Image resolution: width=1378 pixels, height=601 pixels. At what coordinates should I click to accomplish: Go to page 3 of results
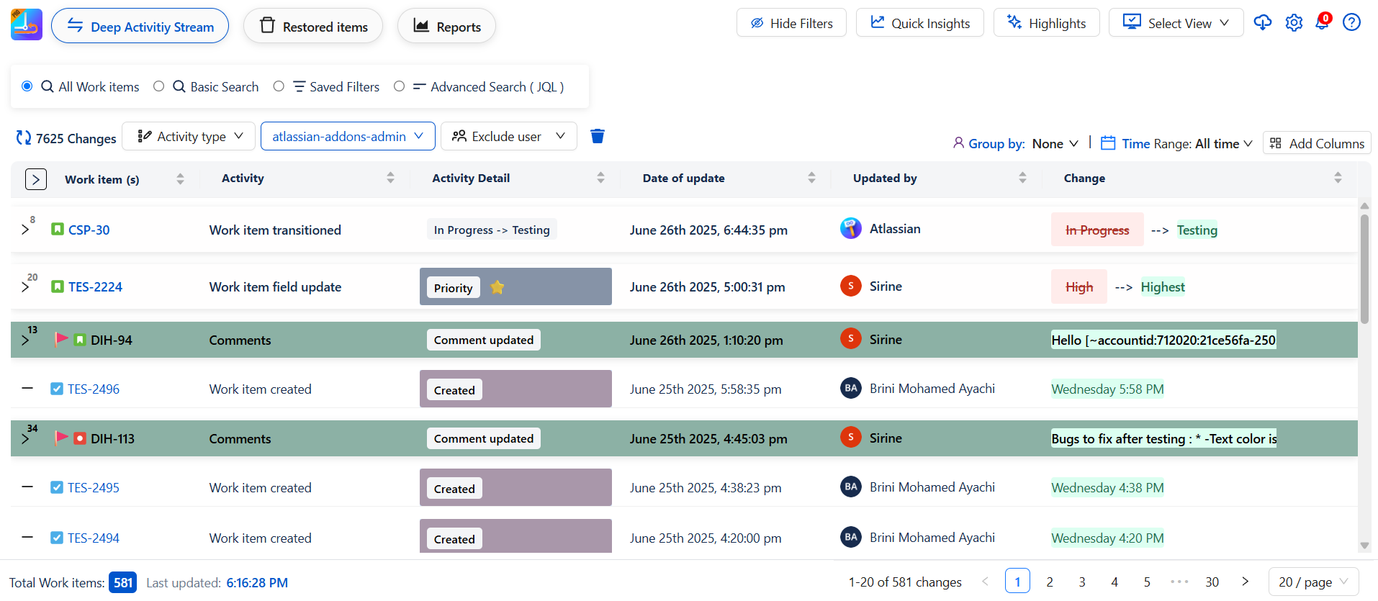click(1081, 582)
